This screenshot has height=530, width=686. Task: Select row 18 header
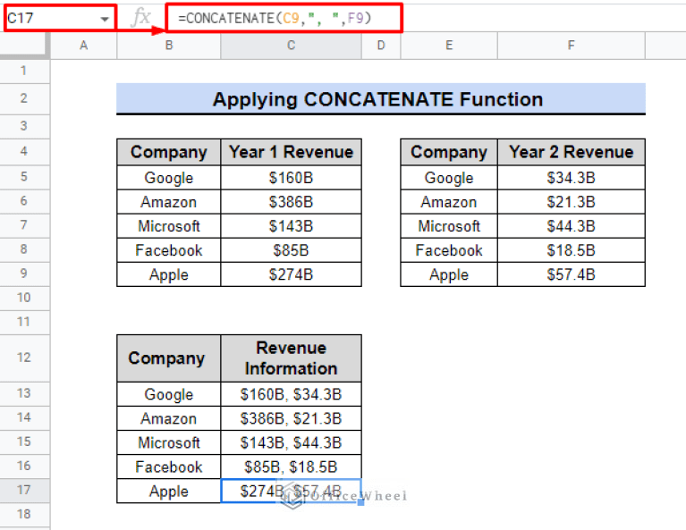click(24, 514)
